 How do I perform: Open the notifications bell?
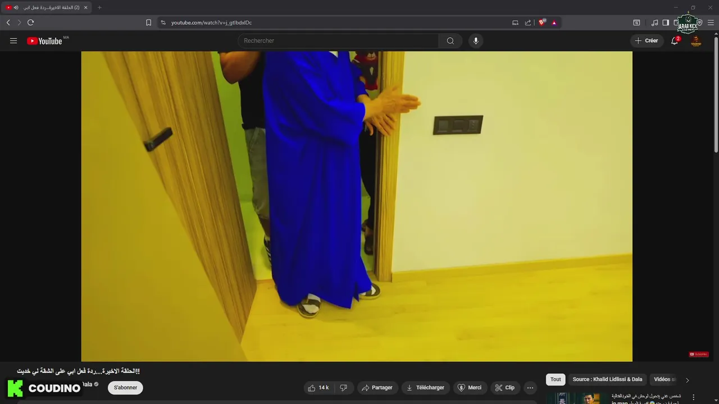coord(675,41)
